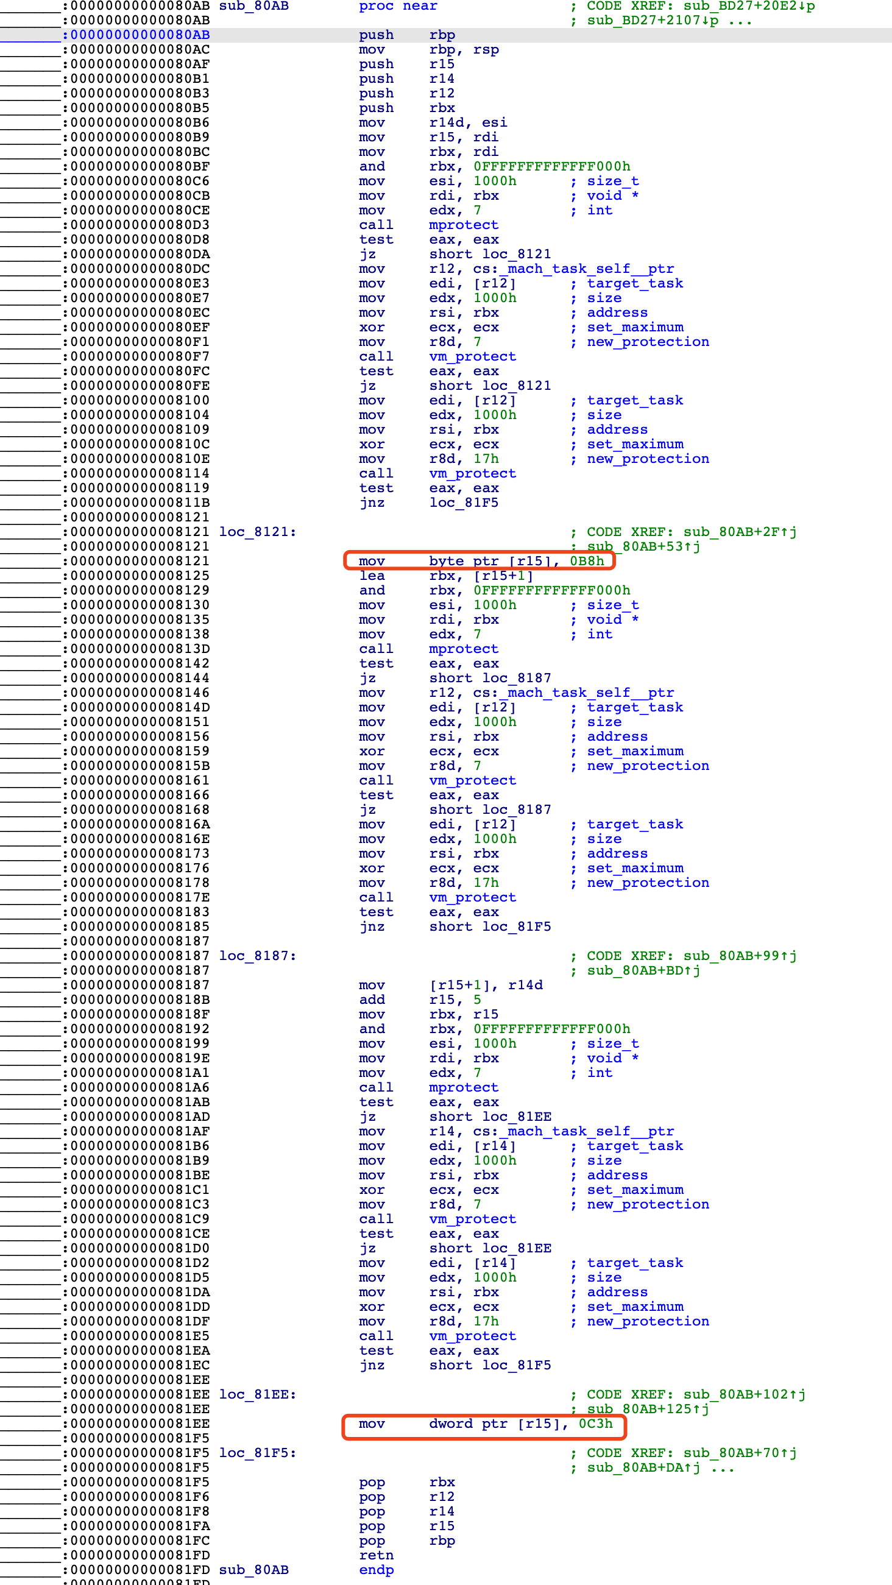The image size is (892, 1585).
Task: Follow the sub_80AB+99 code cross-reference
Action: pyautogui.click(x=740, y=956)
